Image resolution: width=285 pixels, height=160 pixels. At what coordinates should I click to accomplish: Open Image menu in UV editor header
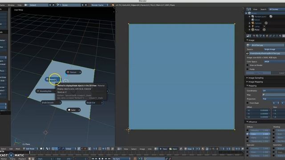pos(142,149)
